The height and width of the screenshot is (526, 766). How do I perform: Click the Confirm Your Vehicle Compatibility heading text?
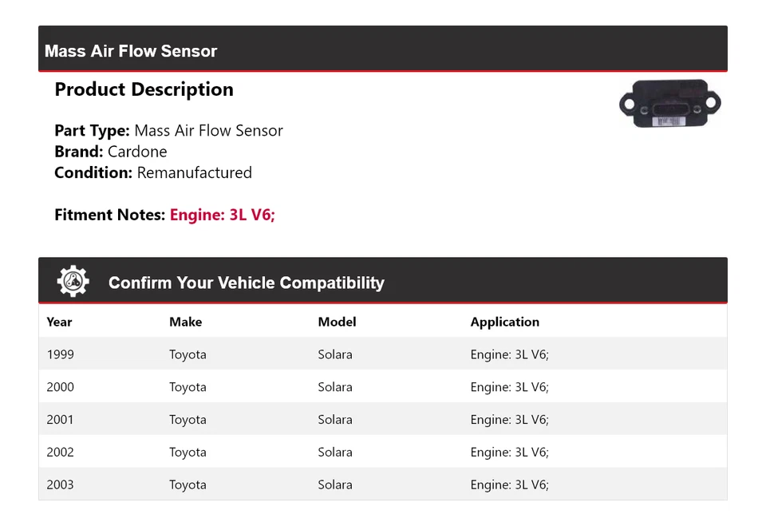pos(246,283)
